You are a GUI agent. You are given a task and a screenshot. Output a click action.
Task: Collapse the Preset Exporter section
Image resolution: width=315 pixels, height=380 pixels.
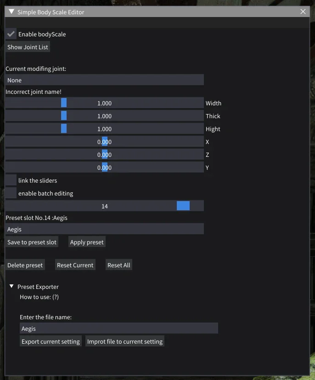[11, 287]
